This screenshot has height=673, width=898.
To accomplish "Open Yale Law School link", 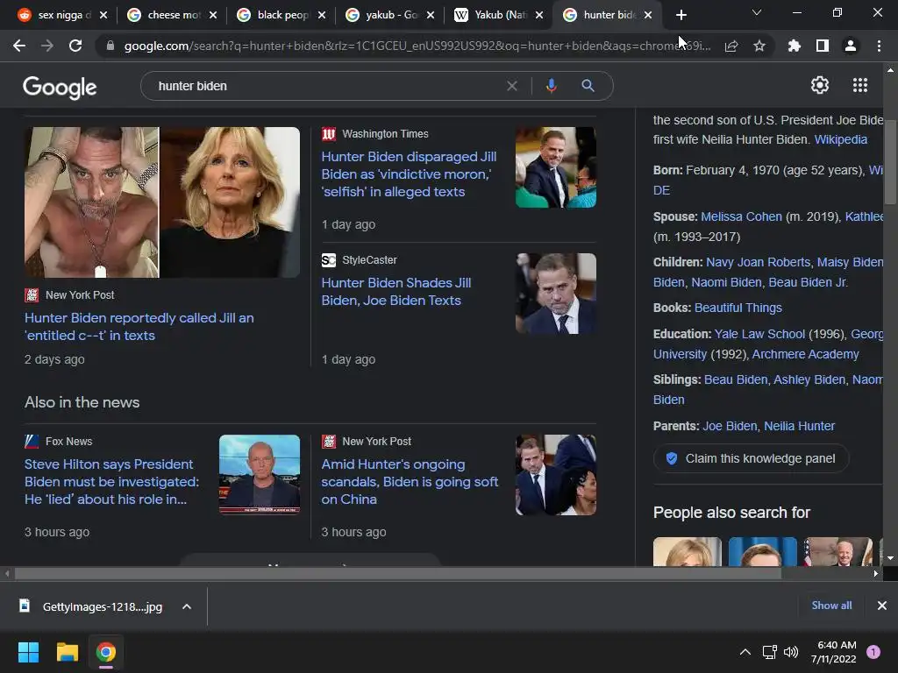I will (x=759, y=334).
